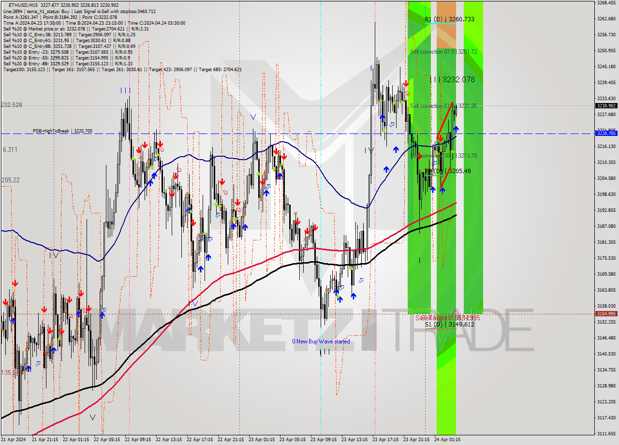Click price axis value 3140.530
Viewport: 619px width, 445px height.
point(606,354)
